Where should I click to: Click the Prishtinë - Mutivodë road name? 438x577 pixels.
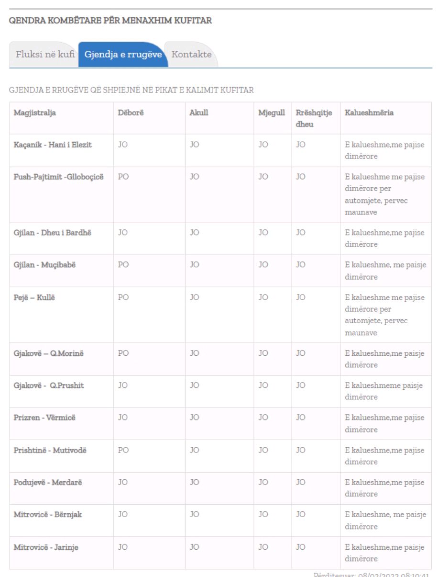tap(50, 450)
